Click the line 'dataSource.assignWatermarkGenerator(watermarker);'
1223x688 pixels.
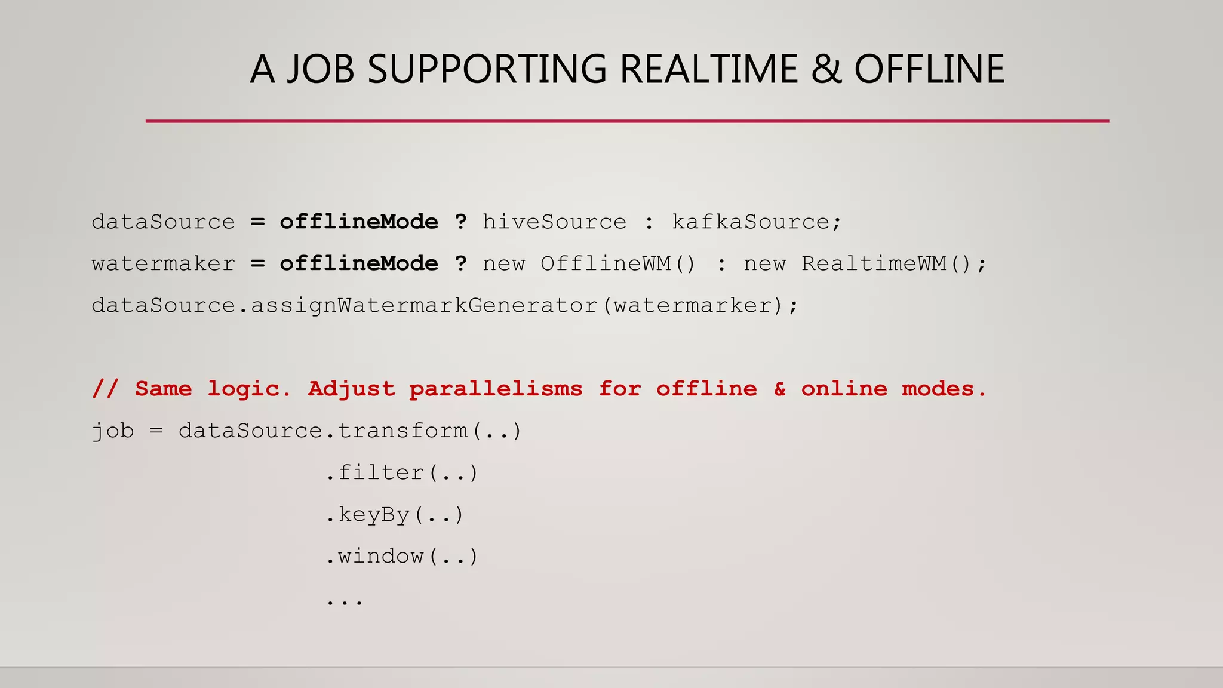(x=445, y=306)
